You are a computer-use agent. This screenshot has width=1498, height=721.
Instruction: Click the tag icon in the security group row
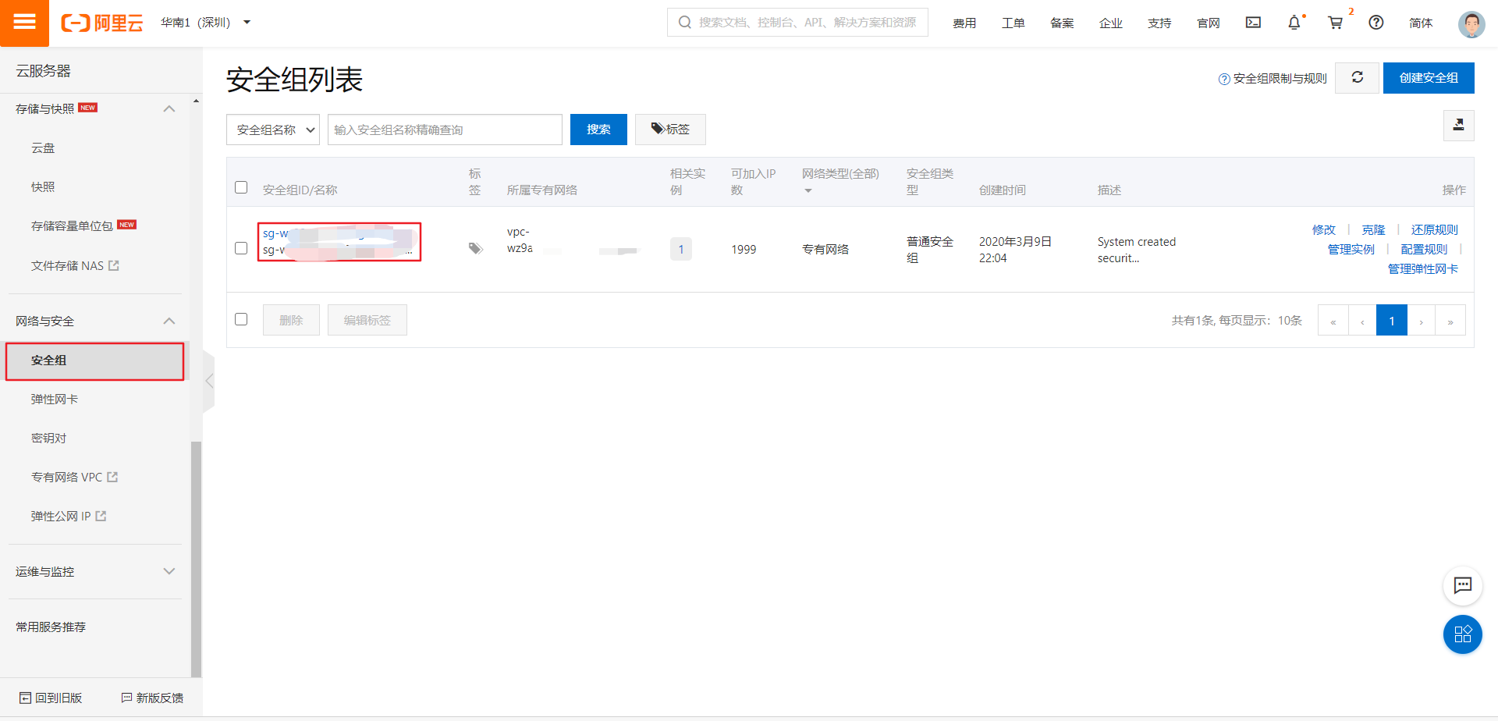click(475, 248)
